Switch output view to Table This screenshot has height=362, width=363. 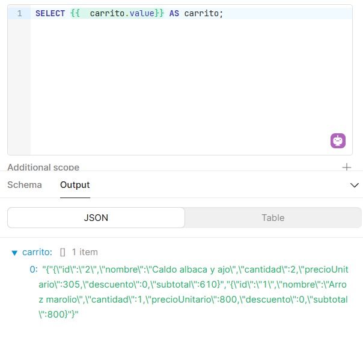(273, 218)
